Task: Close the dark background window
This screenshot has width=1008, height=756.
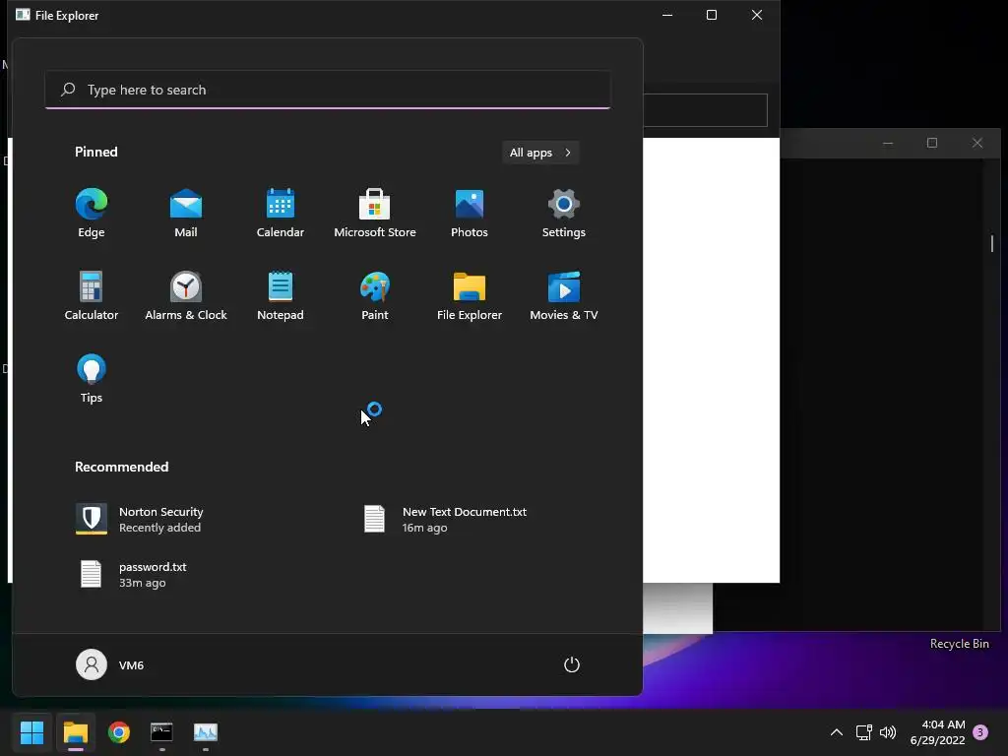Action: click(977, 143)
